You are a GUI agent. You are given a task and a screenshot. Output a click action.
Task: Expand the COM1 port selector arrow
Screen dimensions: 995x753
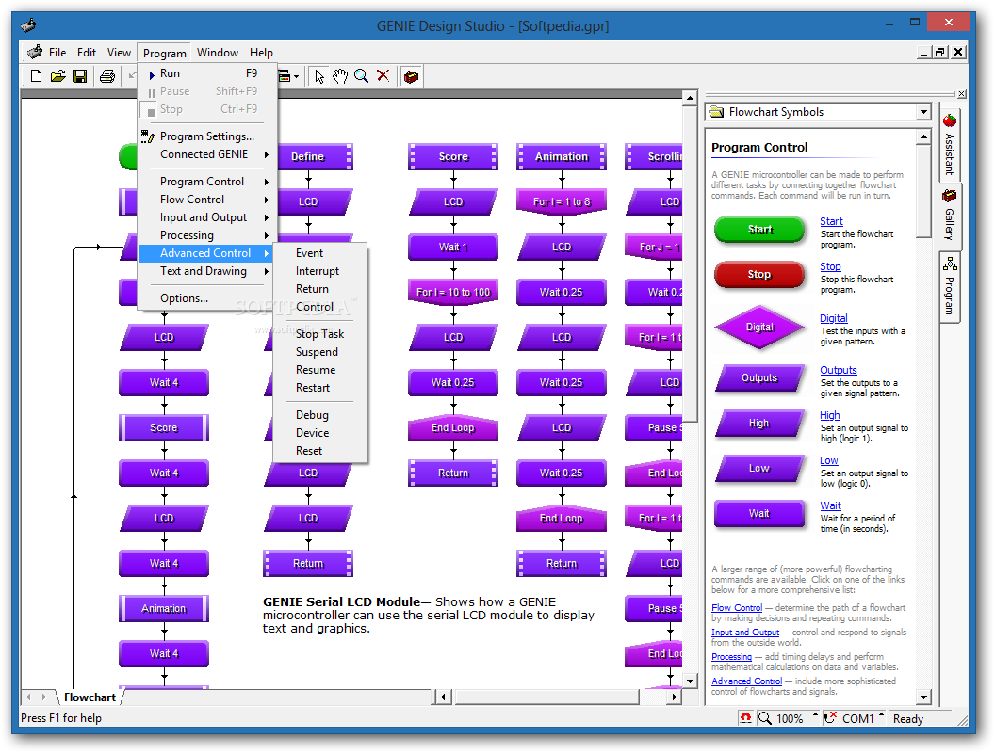pos(881,715)
